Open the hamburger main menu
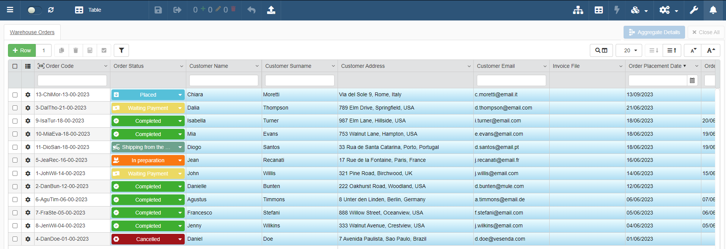This screenshot has width=726, height=249. coord(10,10)
